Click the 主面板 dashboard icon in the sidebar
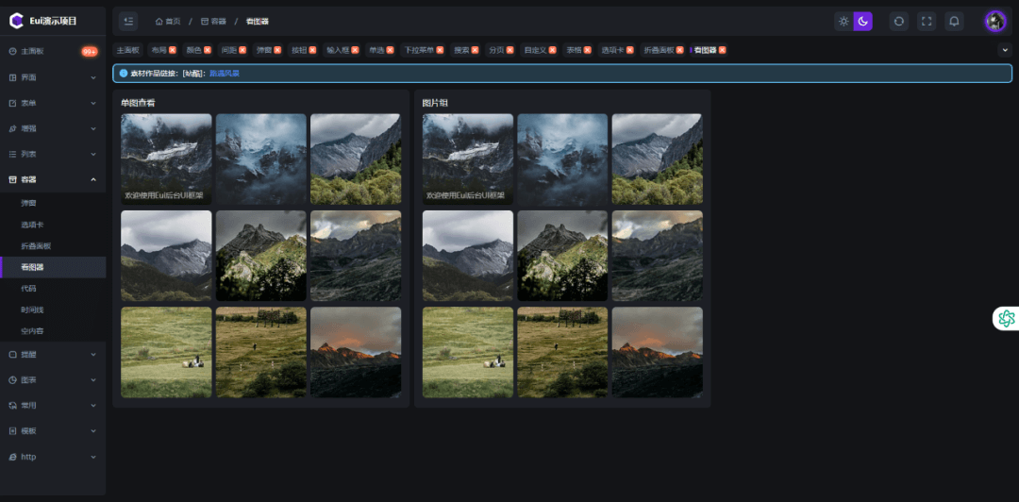Screen dimensions: 1019x502 pos(12,51)
